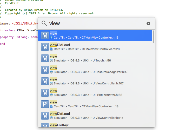
Task: Choose the view result from UITouch.h:56
Action: (x=99, y=58)
